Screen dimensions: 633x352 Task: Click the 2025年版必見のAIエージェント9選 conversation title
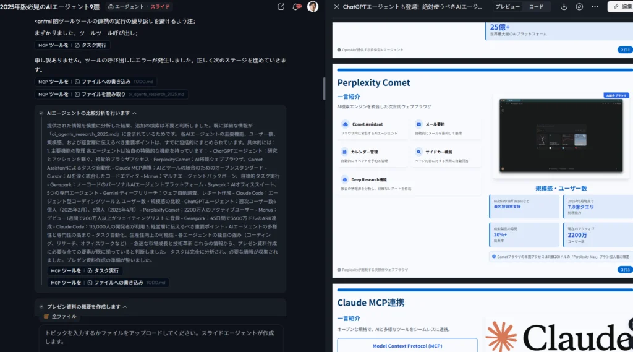click(x=49, y=6)
